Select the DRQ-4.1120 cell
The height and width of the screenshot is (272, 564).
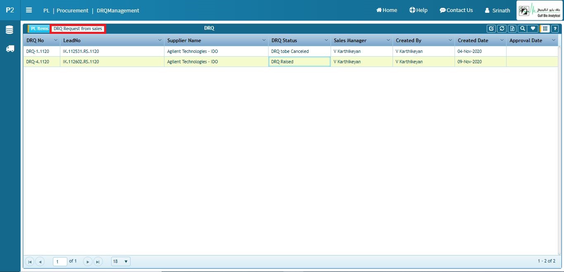coord(42,62)
